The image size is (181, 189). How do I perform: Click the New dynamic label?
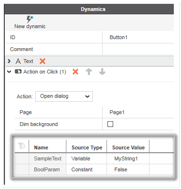point(30,26)
